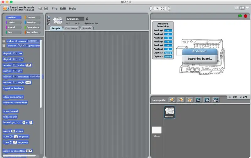
Task: Click the move 10 steps value
Action: click(13, 131)
